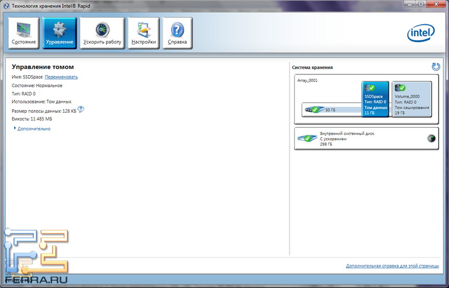449x288 pixels.
Task: Open the Состояние status tab
Action: tap(24, 33)
